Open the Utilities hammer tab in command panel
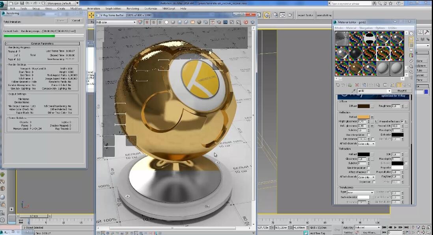 click(x=427, y=32)
